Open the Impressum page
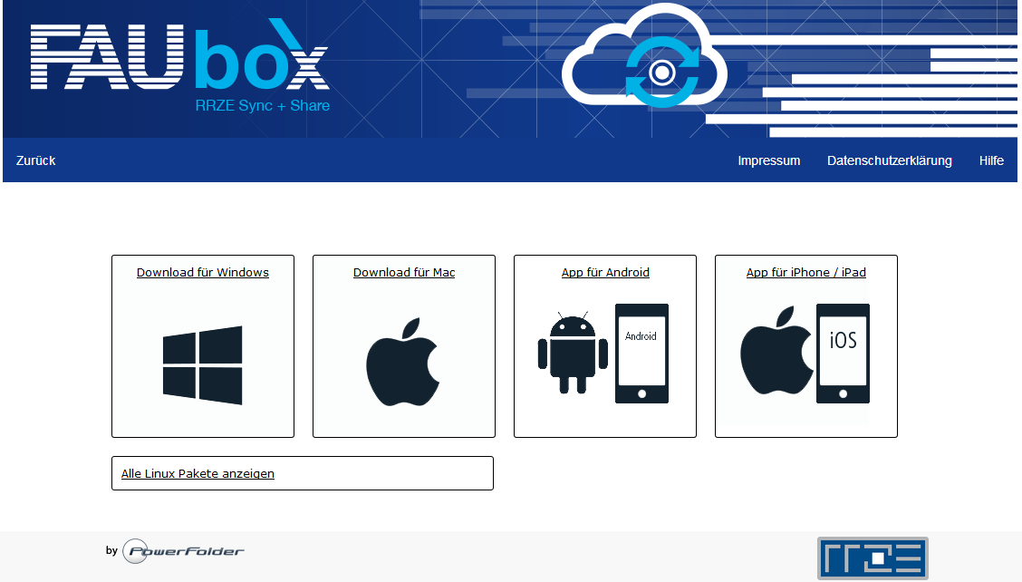The height and width of the screenshot is (582, 1022). tap(769, 160)
